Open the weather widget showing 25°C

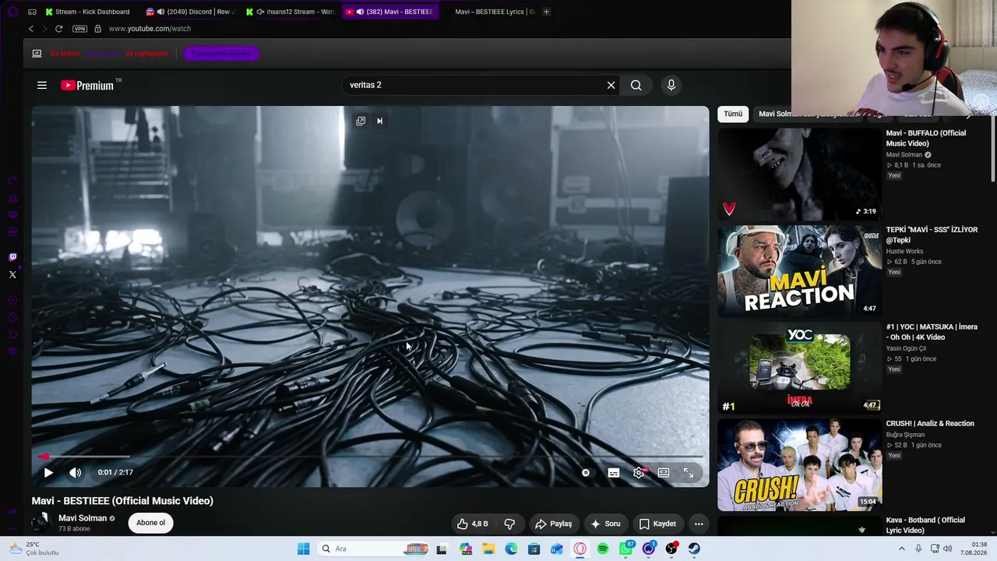click(34, 549)
